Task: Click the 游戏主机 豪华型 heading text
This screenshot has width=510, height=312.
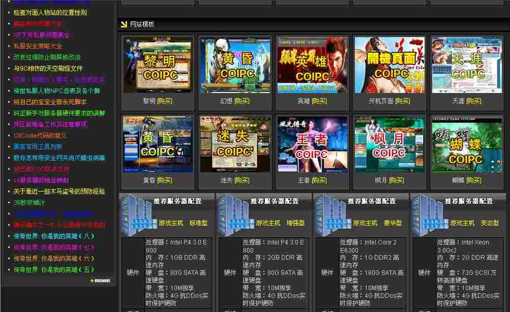Action: coord(377,223)
